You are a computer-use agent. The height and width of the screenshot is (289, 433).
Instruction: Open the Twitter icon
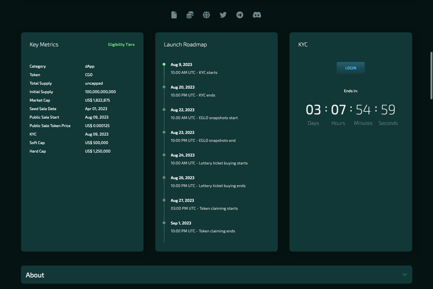click(223, 15)
